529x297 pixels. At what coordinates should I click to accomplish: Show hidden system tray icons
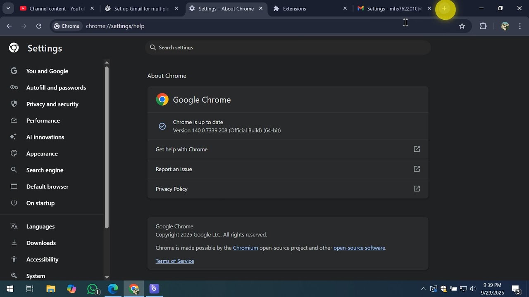tap(424, 289)
